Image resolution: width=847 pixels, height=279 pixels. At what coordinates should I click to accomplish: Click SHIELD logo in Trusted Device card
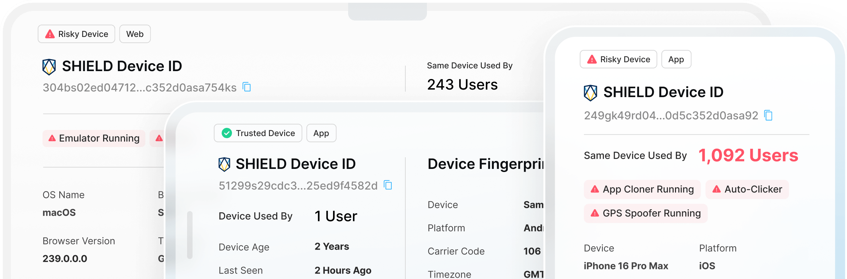click(224, 164)
